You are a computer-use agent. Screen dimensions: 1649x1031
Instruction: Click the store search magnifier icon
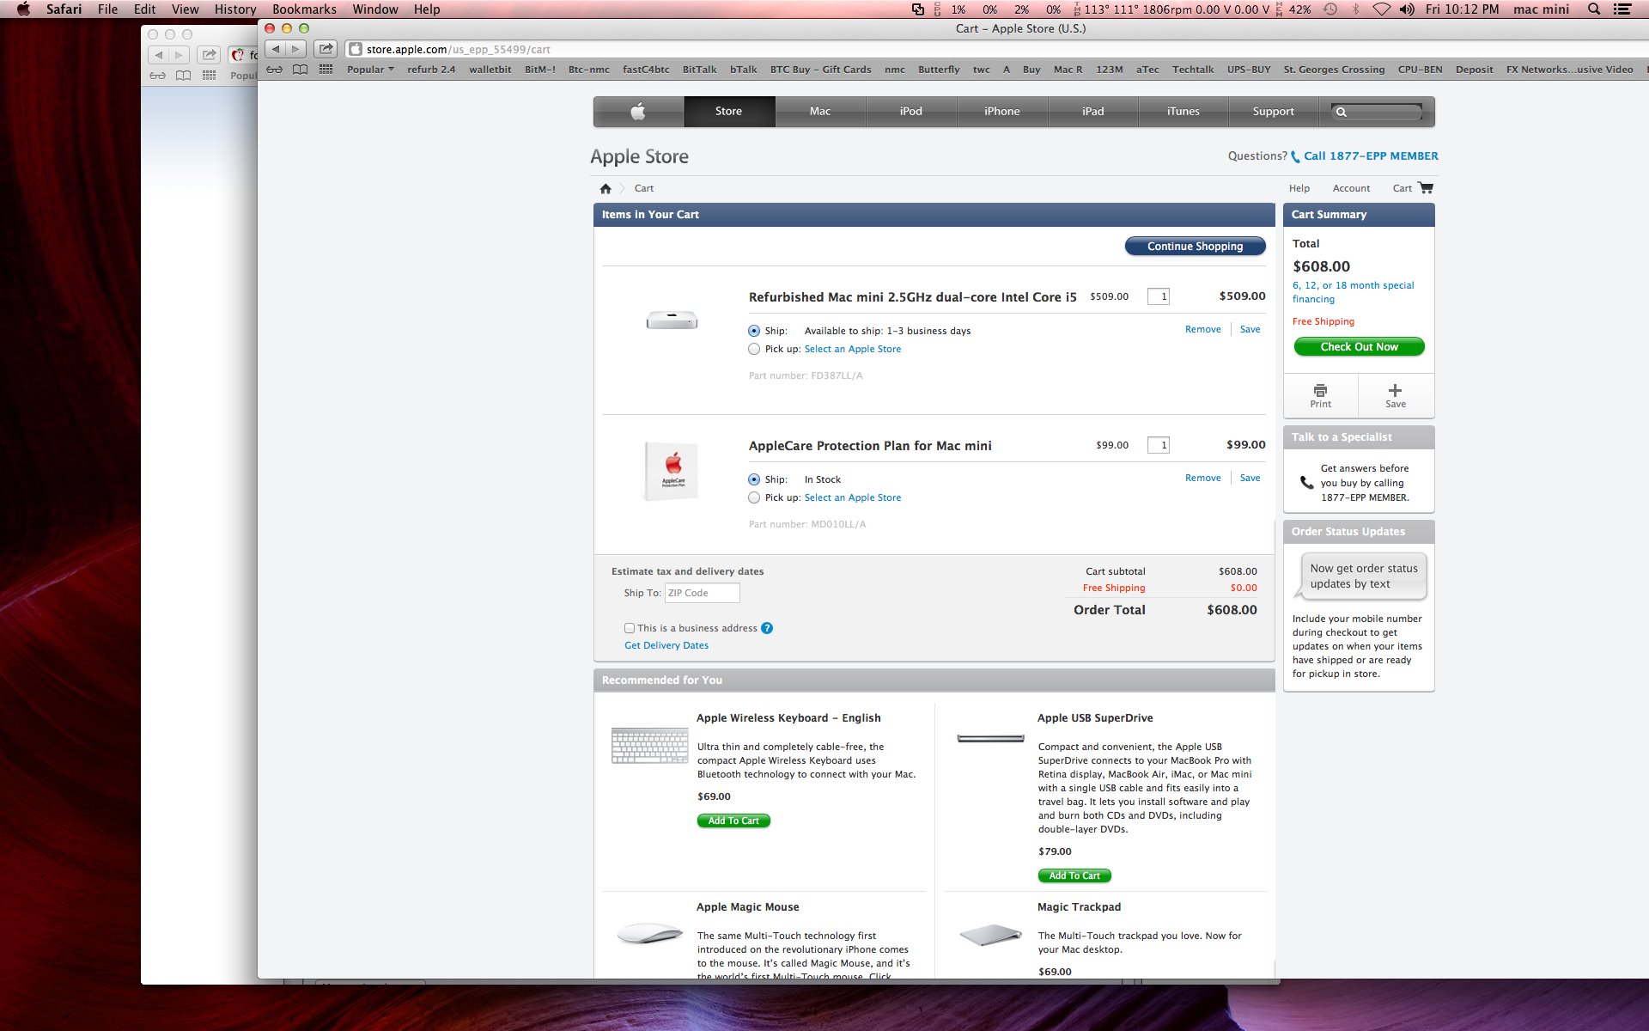pos(1342,112)
